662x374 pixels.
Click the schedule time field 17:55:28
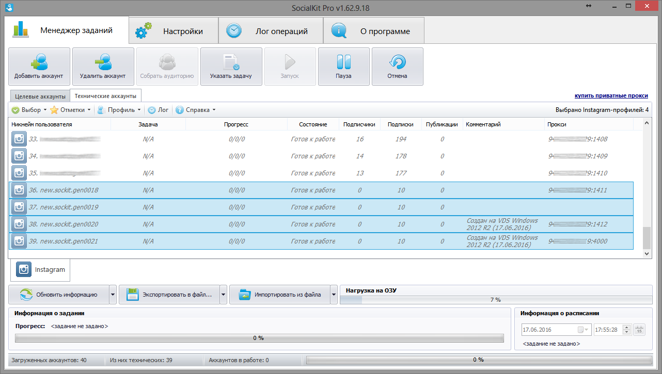608,329
